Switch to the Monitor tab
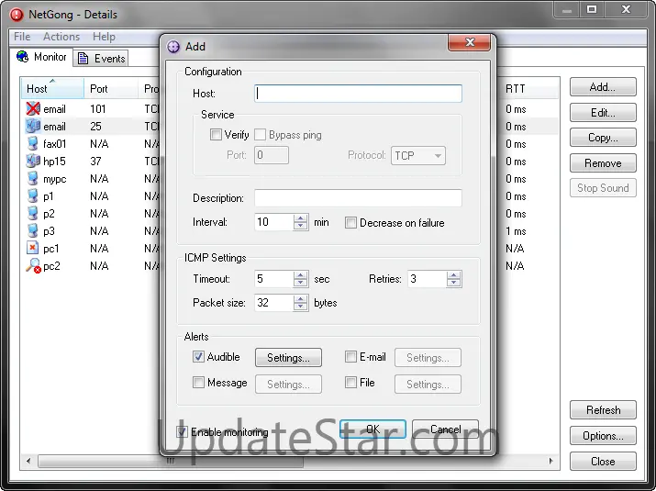 pos(41,57)
